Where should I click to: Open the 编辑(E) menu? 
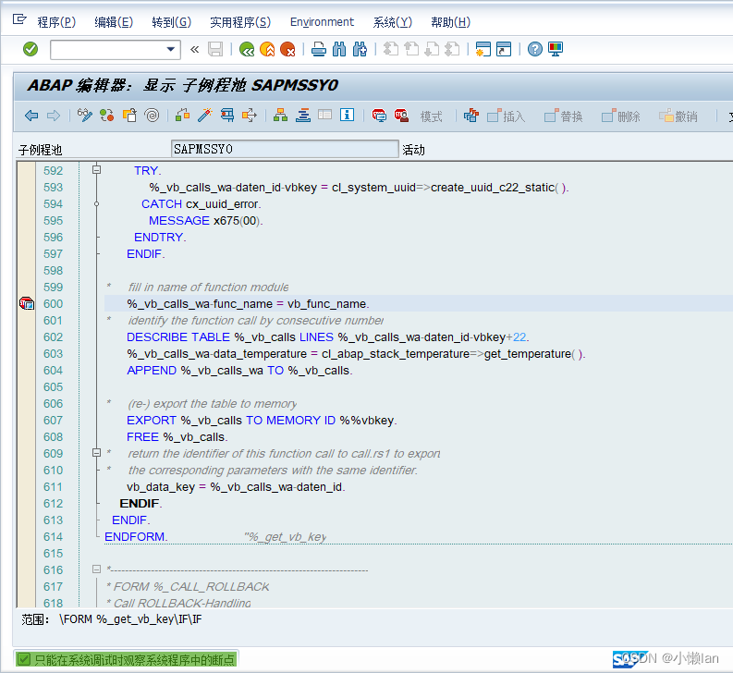coord(114,22)
